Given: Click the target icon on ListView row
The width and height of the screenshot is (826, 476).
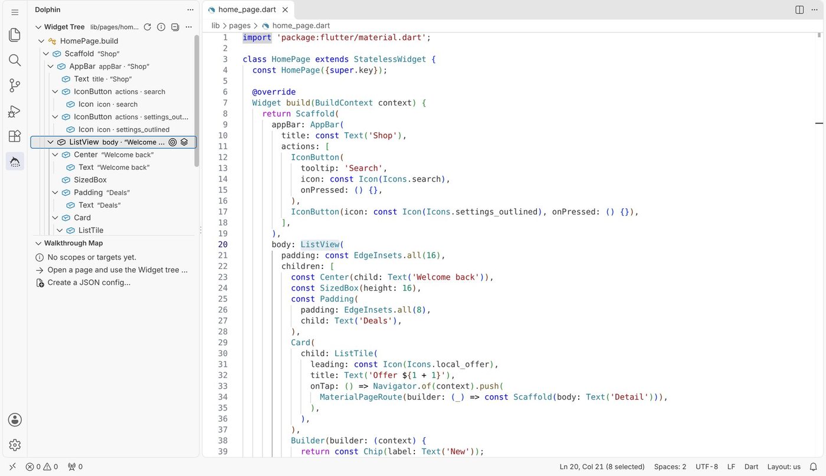Looking at the screenshot, I should 173,142.
